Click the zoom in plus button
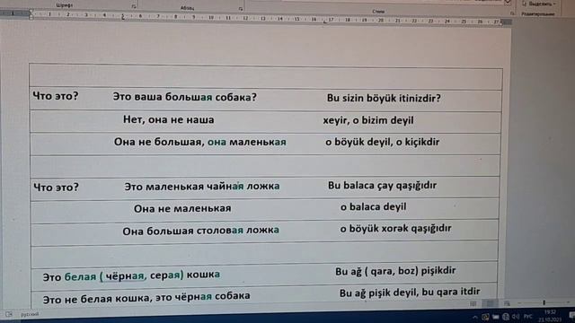 point(568,302)
